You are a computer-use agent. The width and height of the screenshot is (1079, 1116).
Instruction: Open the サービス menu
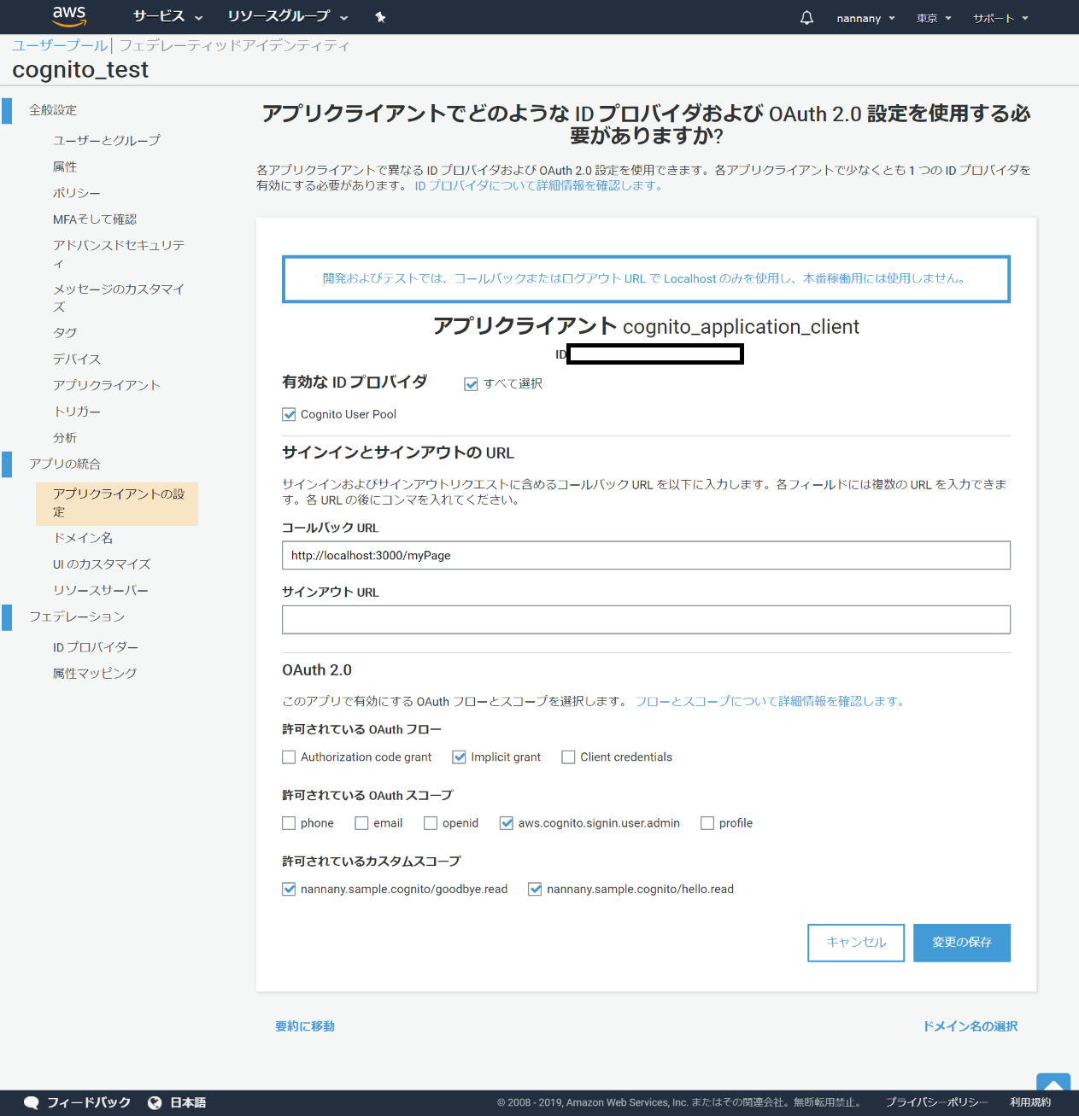(162, 17)
